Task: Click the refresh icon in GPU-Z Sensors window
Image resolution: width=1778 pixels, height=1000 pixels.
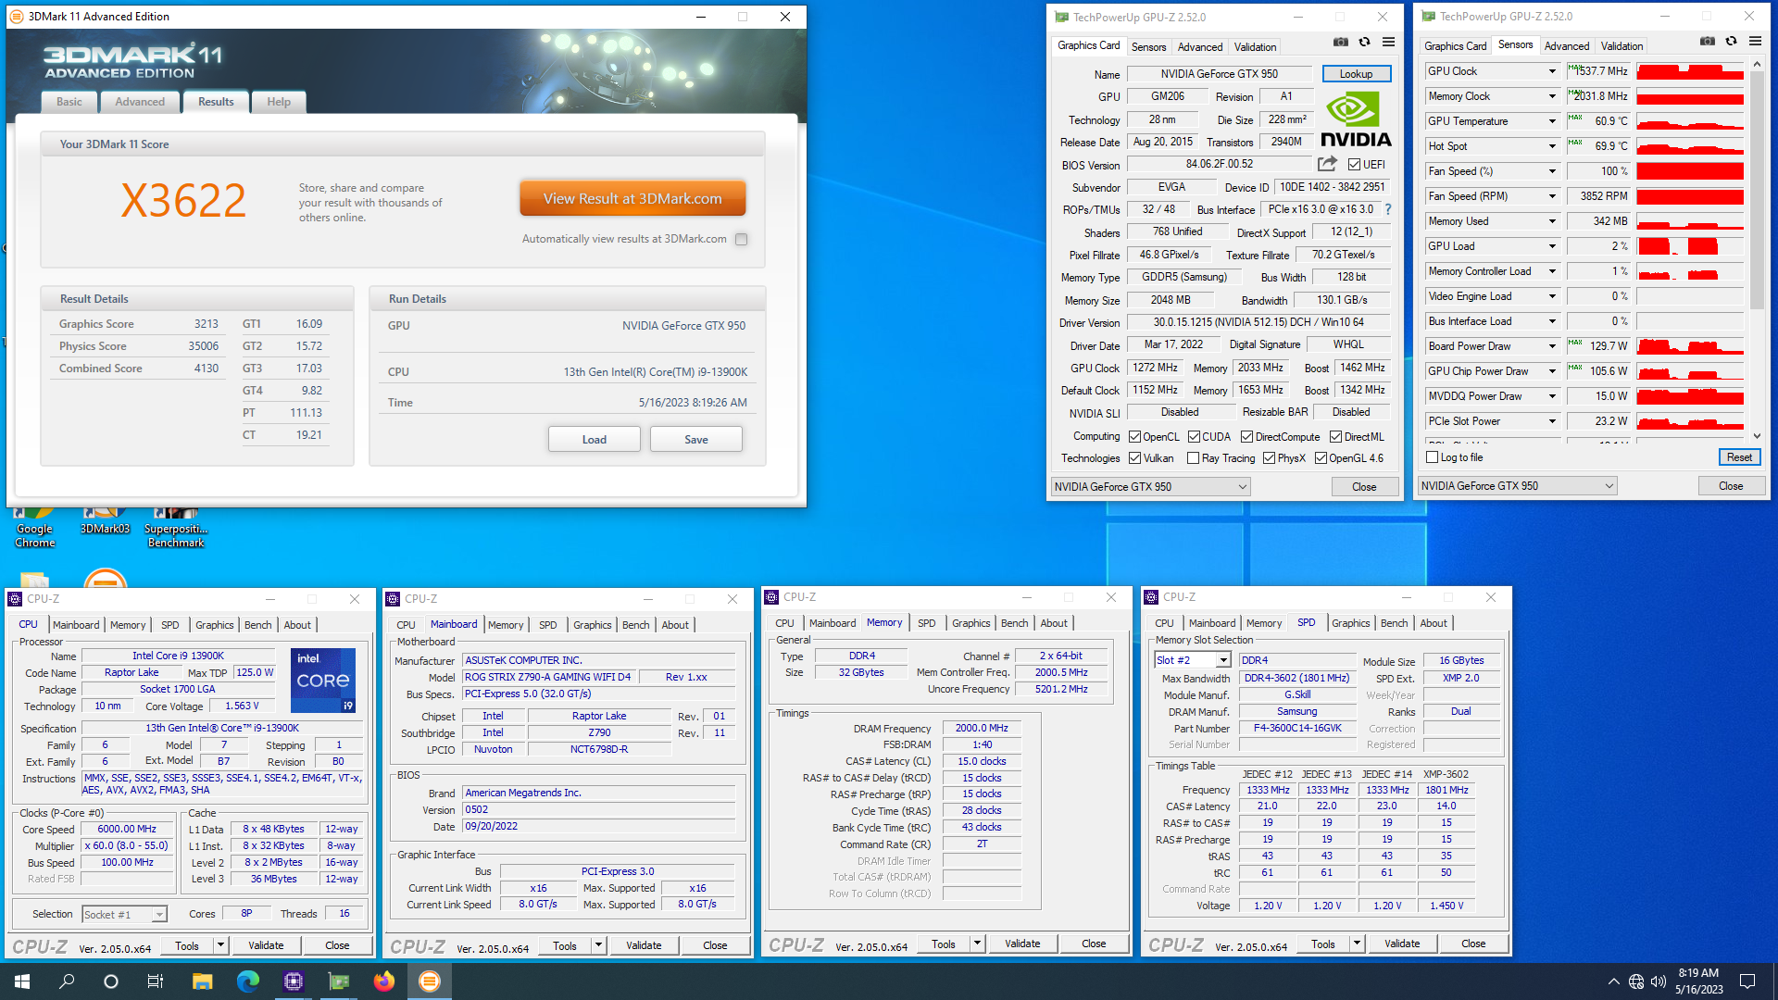Action: coord(1731,41)
